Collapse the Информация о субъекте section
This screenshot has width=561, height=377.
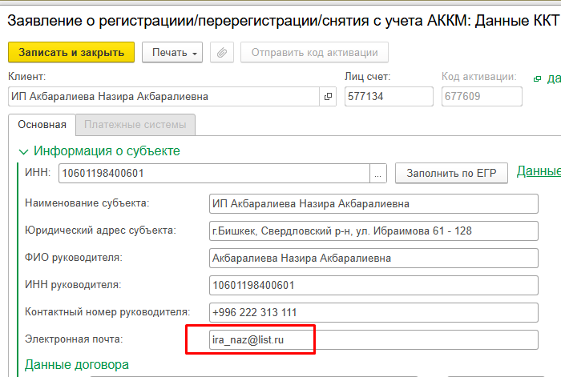(23, 152)
